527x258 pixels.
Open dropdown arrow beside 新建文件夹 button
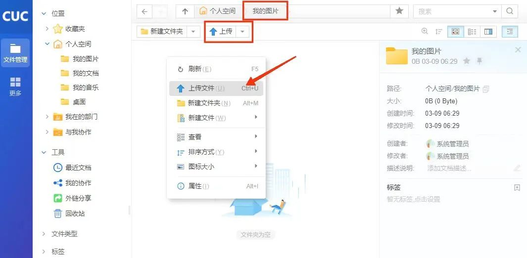tap(193, 32)
